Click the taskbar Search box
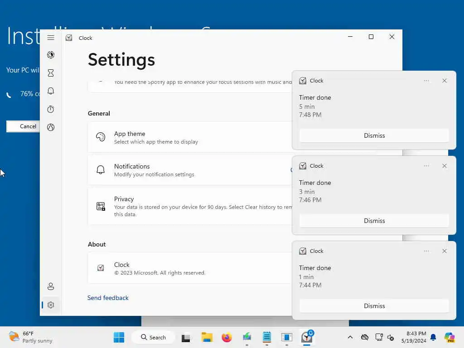The width and height of the screenshot is (464, 348). [x=153, y=337]
